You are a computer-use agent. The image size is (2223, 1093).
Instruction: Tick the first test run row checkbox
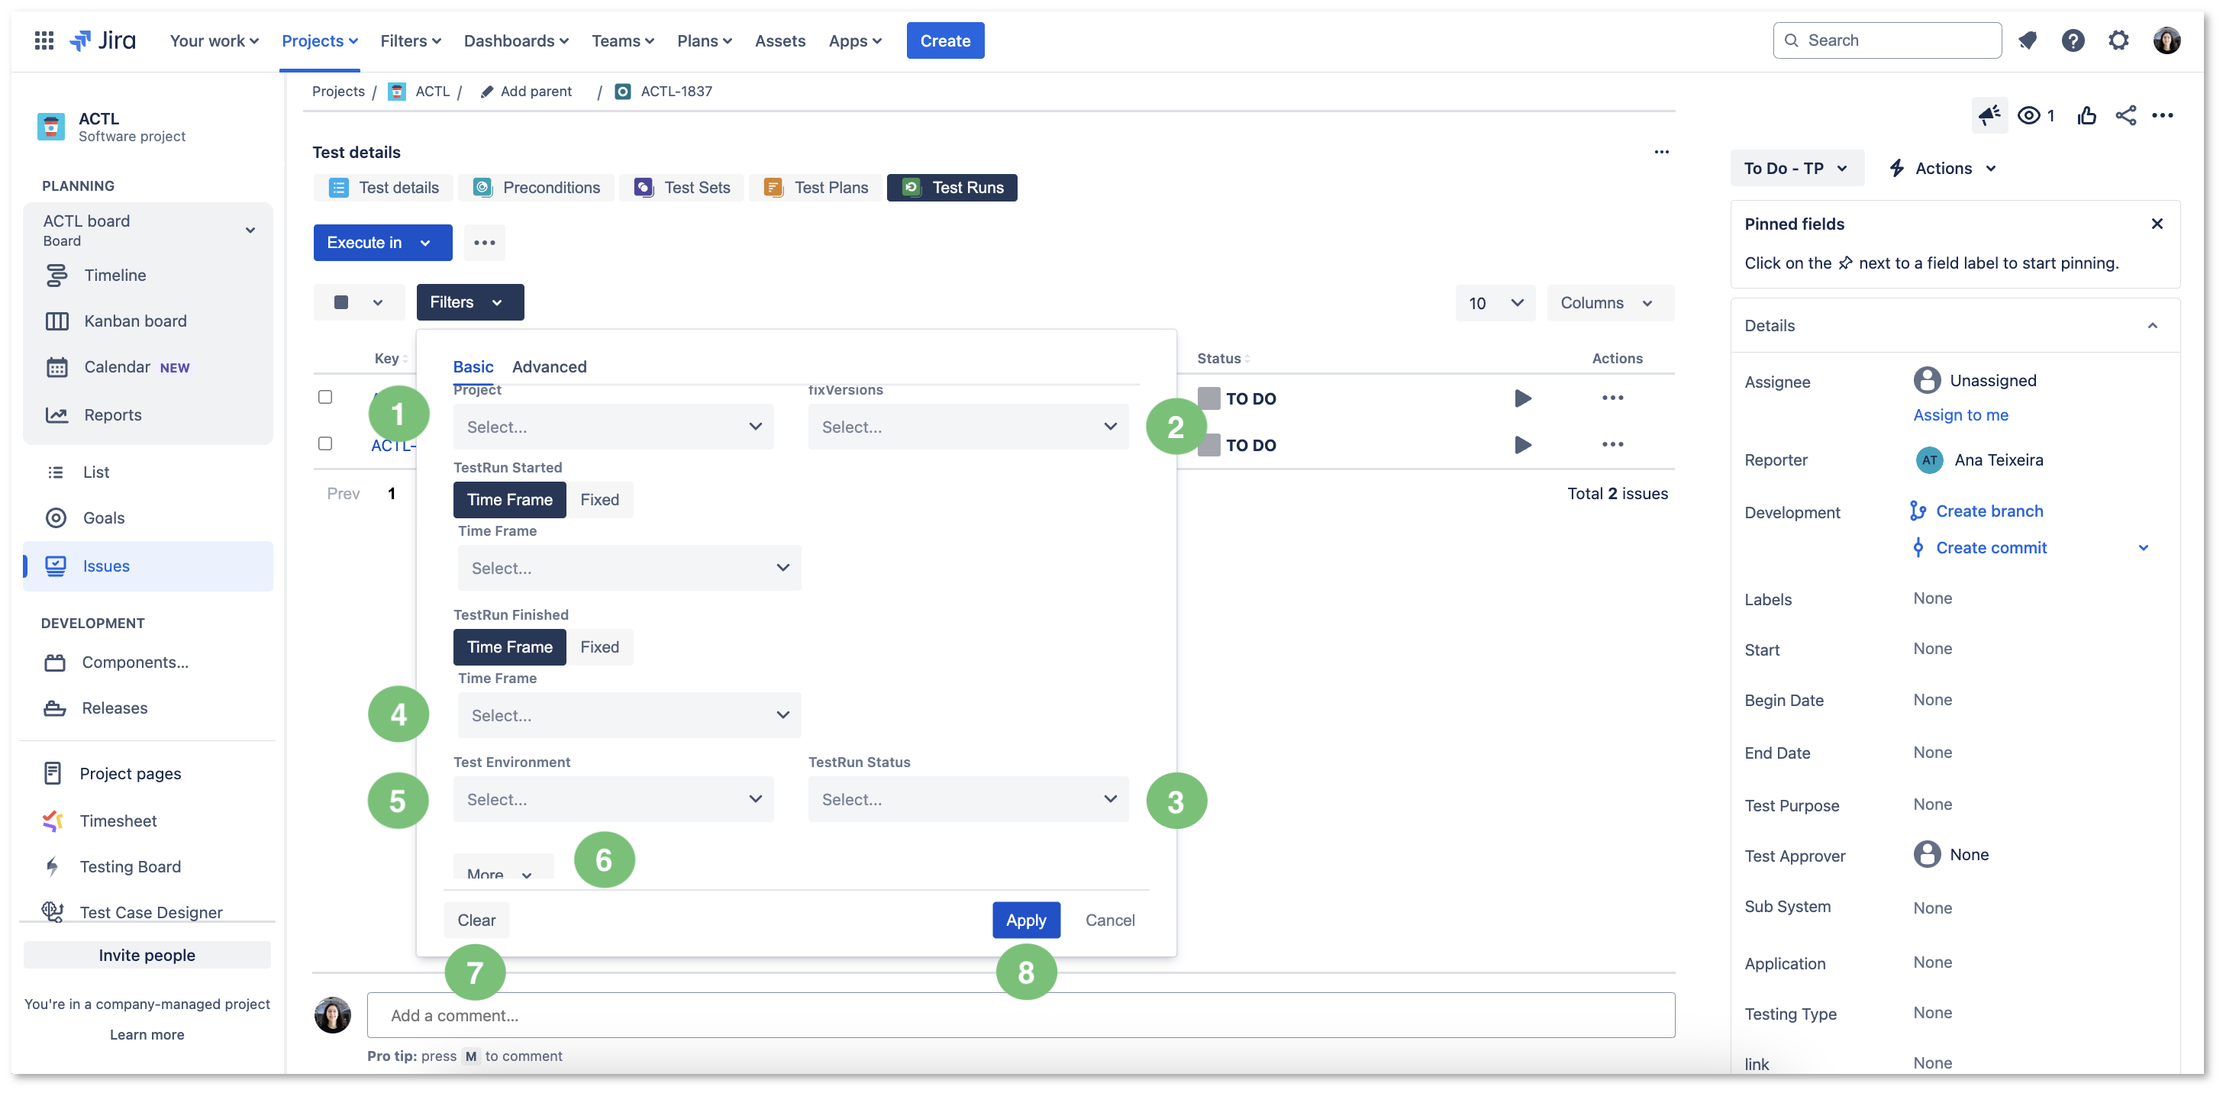(324, 397)
